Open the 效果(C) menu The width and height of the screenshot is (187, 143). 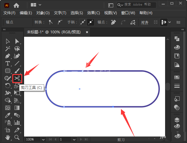[x=93, y=13]
